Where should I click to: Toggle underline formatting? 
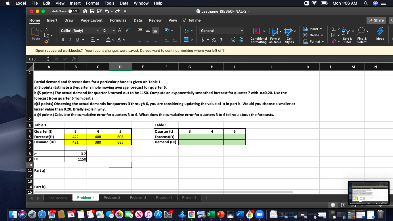(x=77, y=39)
